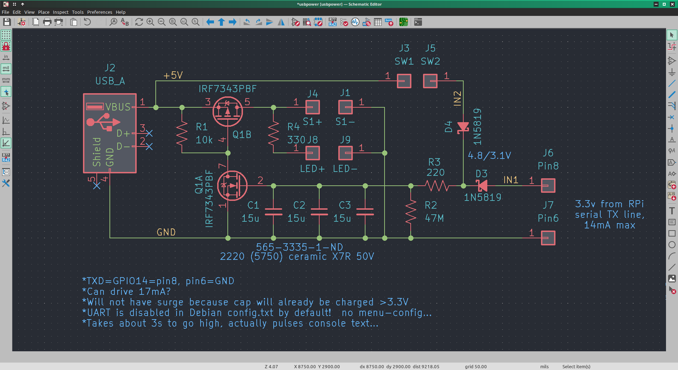678x370 pixels.
Task: Switch units to mils
Action: 6,68
